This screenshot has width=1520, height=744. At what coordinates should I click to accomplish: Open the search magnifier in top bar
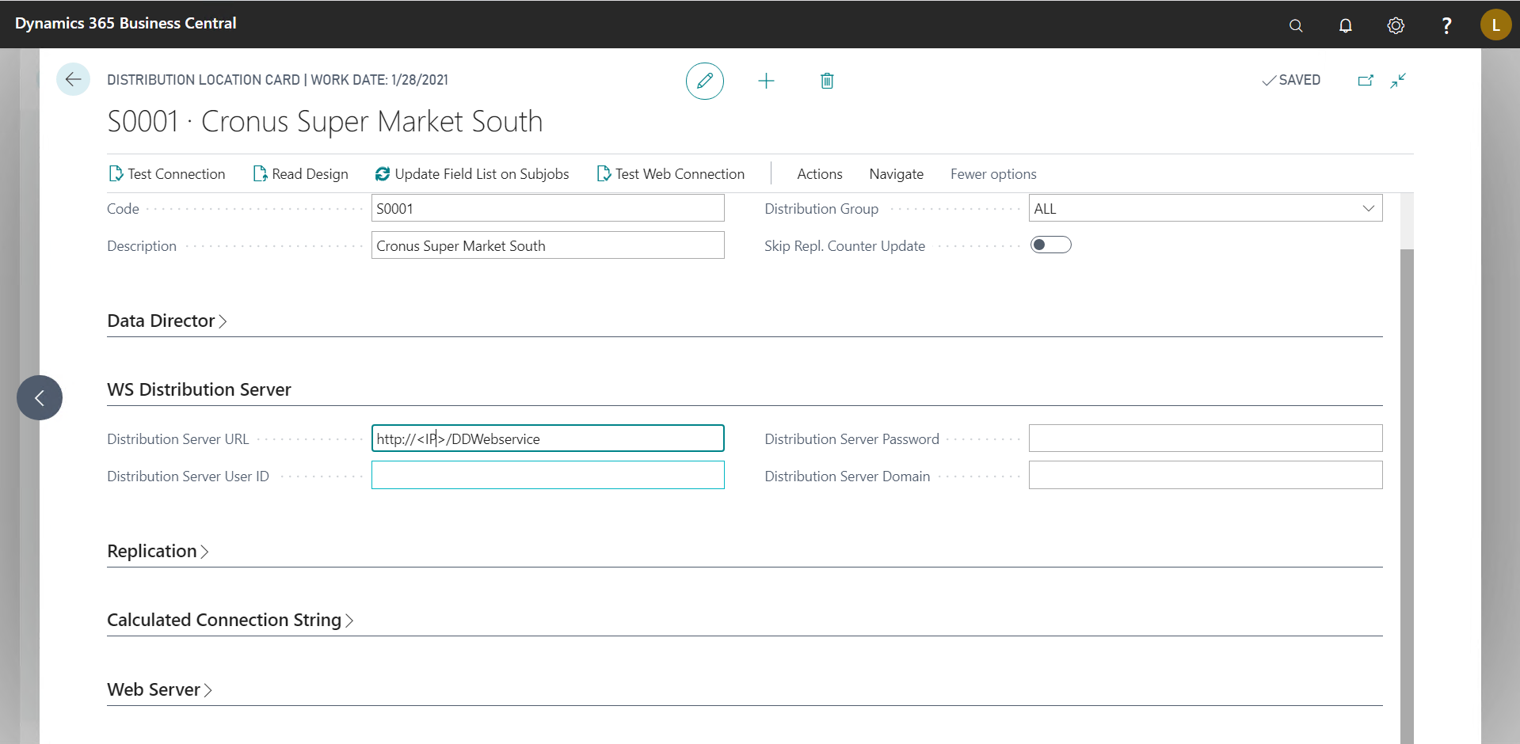pyautogui.click(x=1296, y=25)
